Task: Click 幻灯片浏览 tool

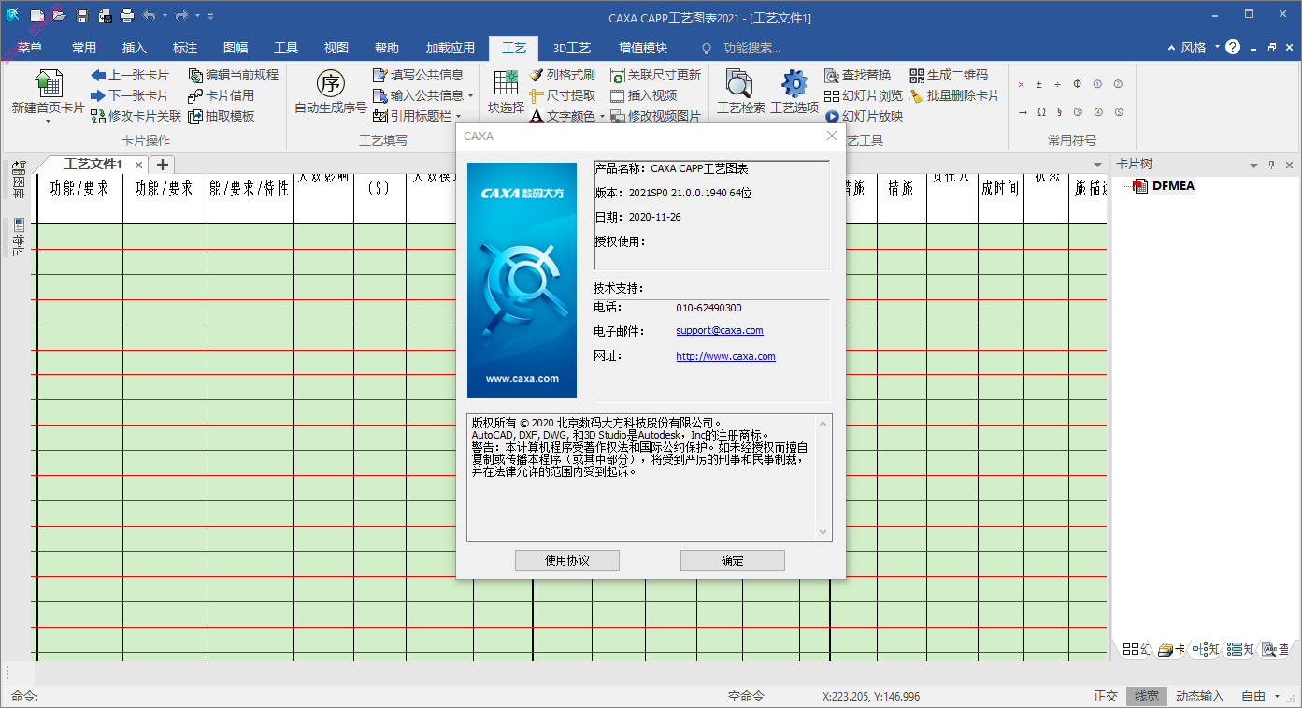Action: pos(864,95)
